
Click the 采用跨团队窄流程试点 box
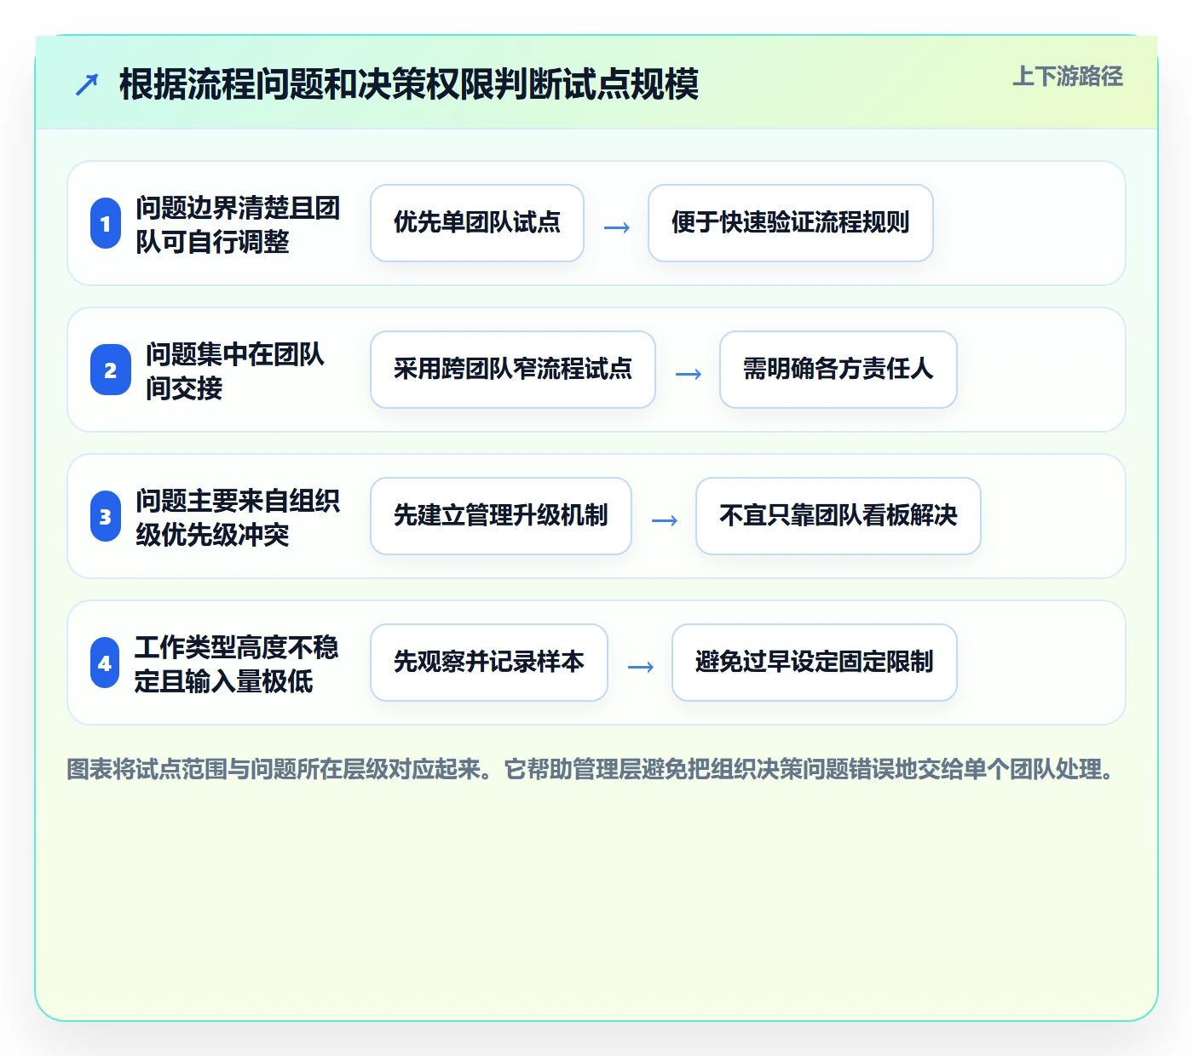coord(513,370)
